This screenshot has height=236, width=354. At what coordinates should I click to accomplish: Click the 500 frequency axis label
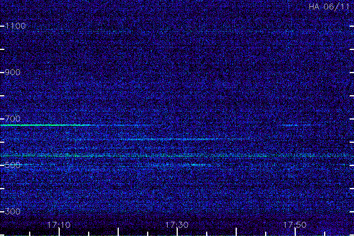[13, 165]
